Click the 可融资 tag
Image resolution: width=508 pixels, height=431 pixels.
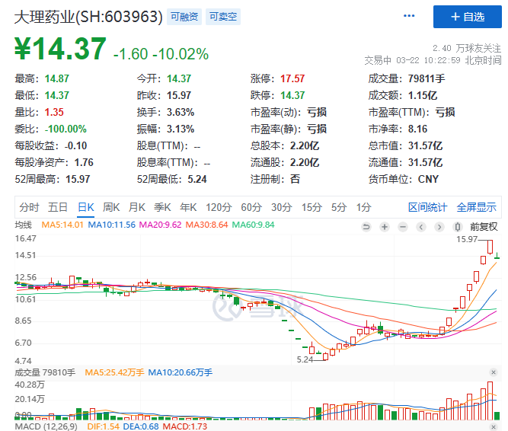184,17
